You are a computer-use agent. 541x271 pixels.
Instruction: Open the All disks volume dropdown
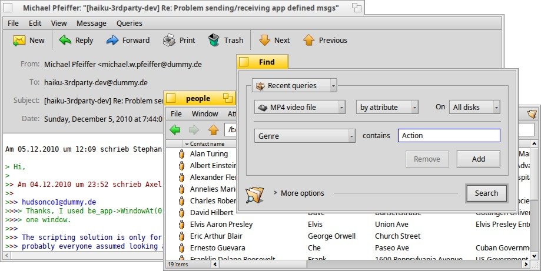(474, 107)
